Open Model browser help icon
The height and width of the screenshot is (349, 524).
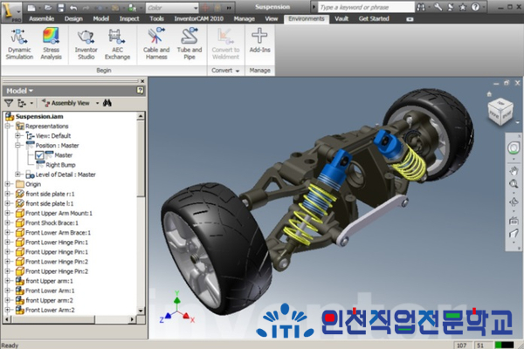point(141,91)
